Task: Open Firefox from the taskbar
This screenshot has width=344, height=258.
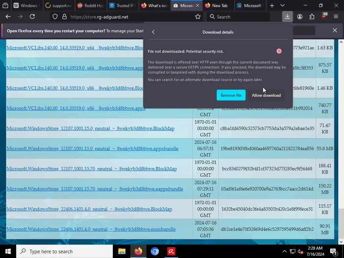Action: [138, 251]
